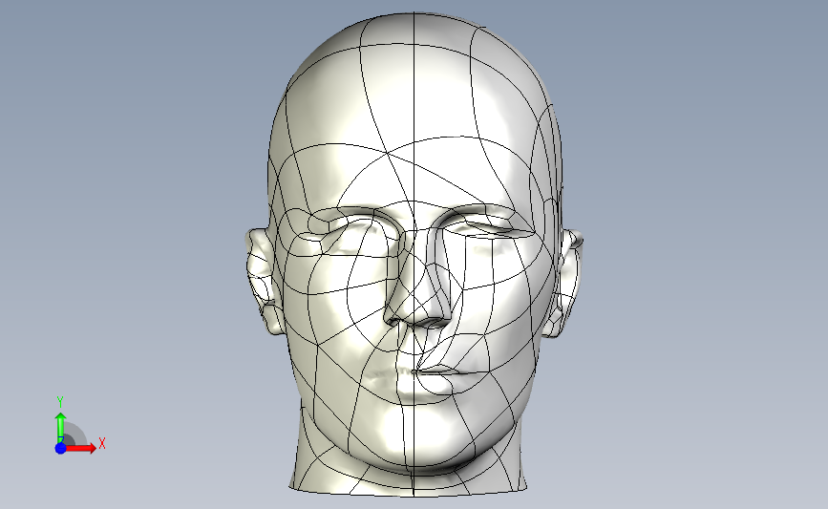Click the blue Z origin ball of the triad

[x=61, y=448]
